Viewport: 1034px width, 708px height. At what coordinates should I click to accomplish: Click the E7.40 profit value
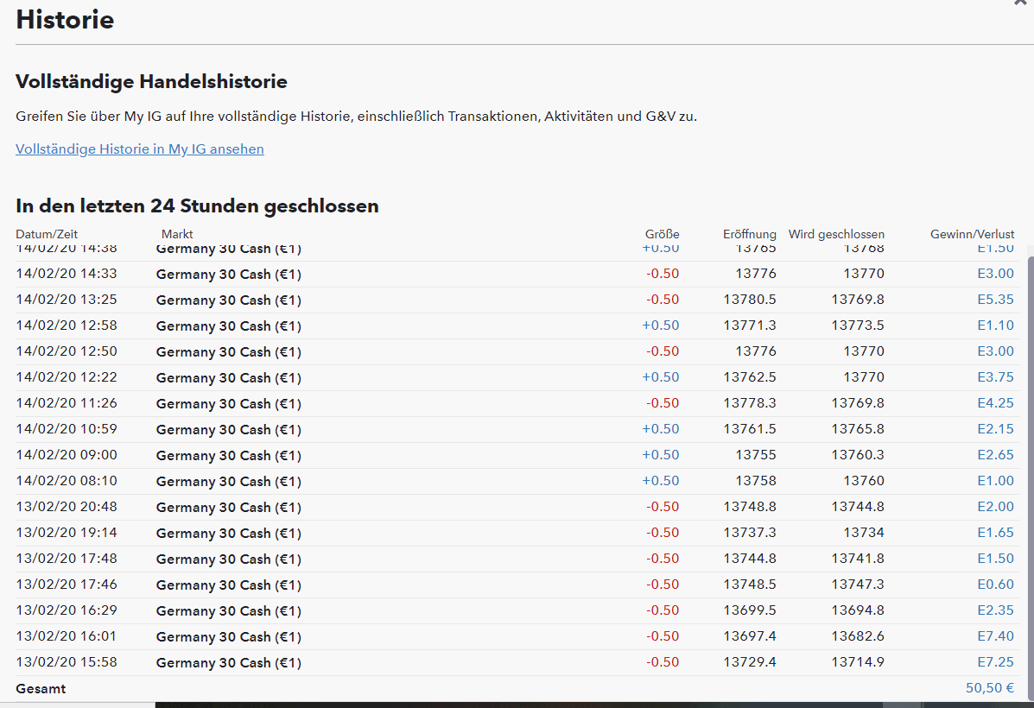[995, 636]
